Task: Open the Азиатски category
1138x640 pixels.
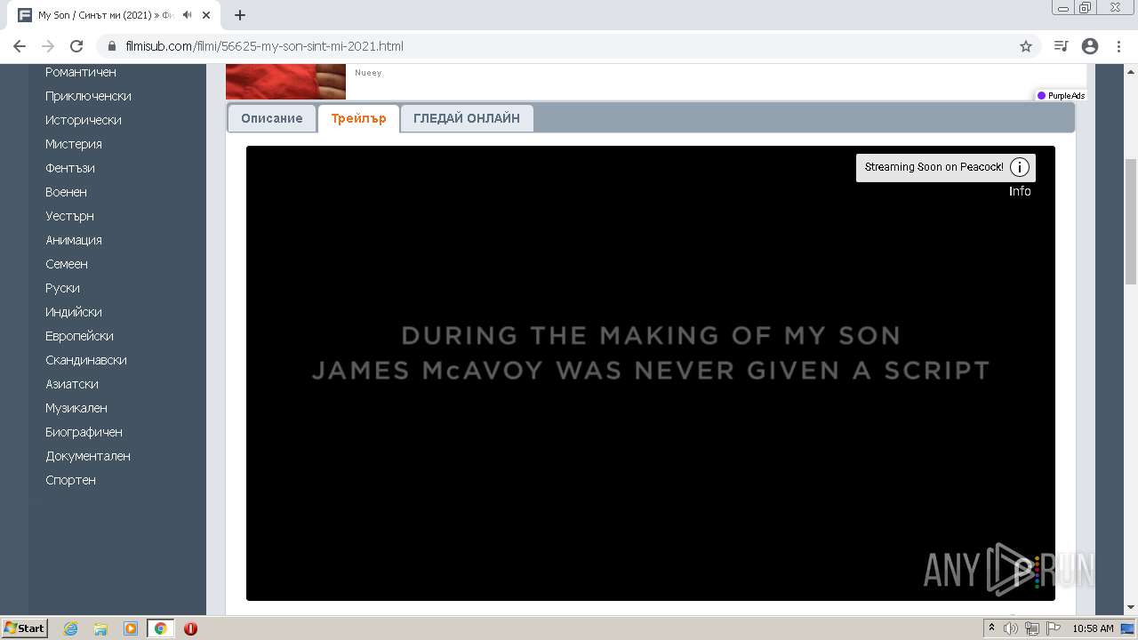Action: (x=72, y=384)
